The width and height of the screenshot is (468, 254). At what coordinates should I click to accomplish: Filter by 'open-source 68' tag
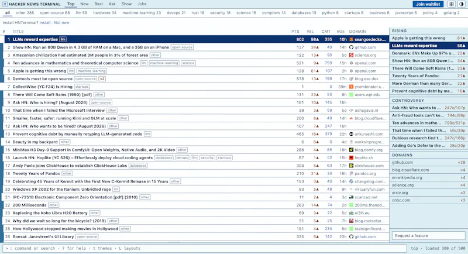[55, 13]
